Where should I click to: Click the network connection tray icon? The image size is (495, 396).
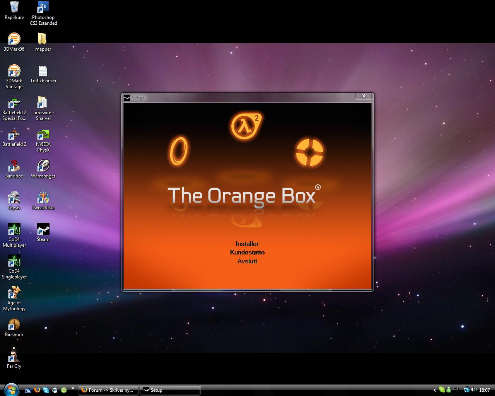(466, 390)
